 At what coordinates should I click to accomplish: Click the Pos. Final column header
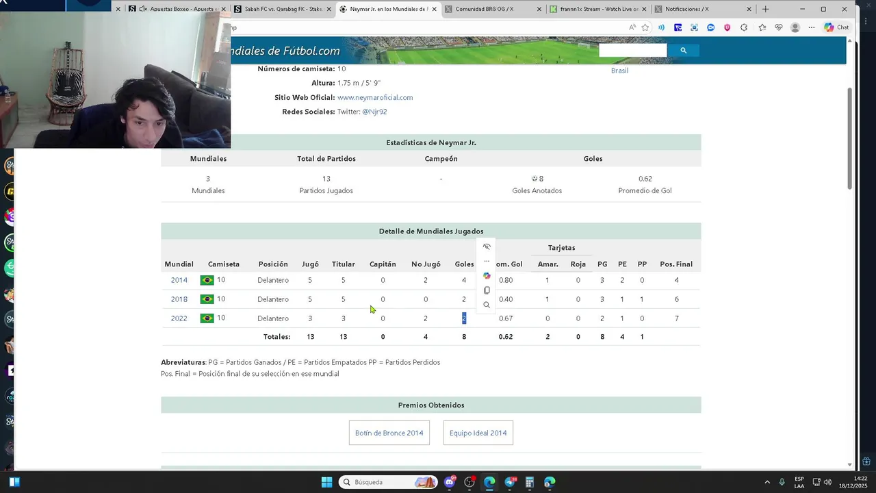(676, 264)
